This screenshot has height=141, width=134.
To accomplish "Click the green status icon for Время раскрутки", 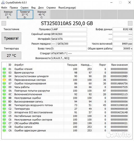I will (4, 73).
